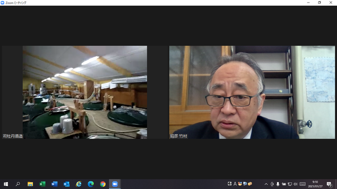Screen dimensions: 337x189
Task: Open the volume speaker tray icon
Action: click(295, 184)
